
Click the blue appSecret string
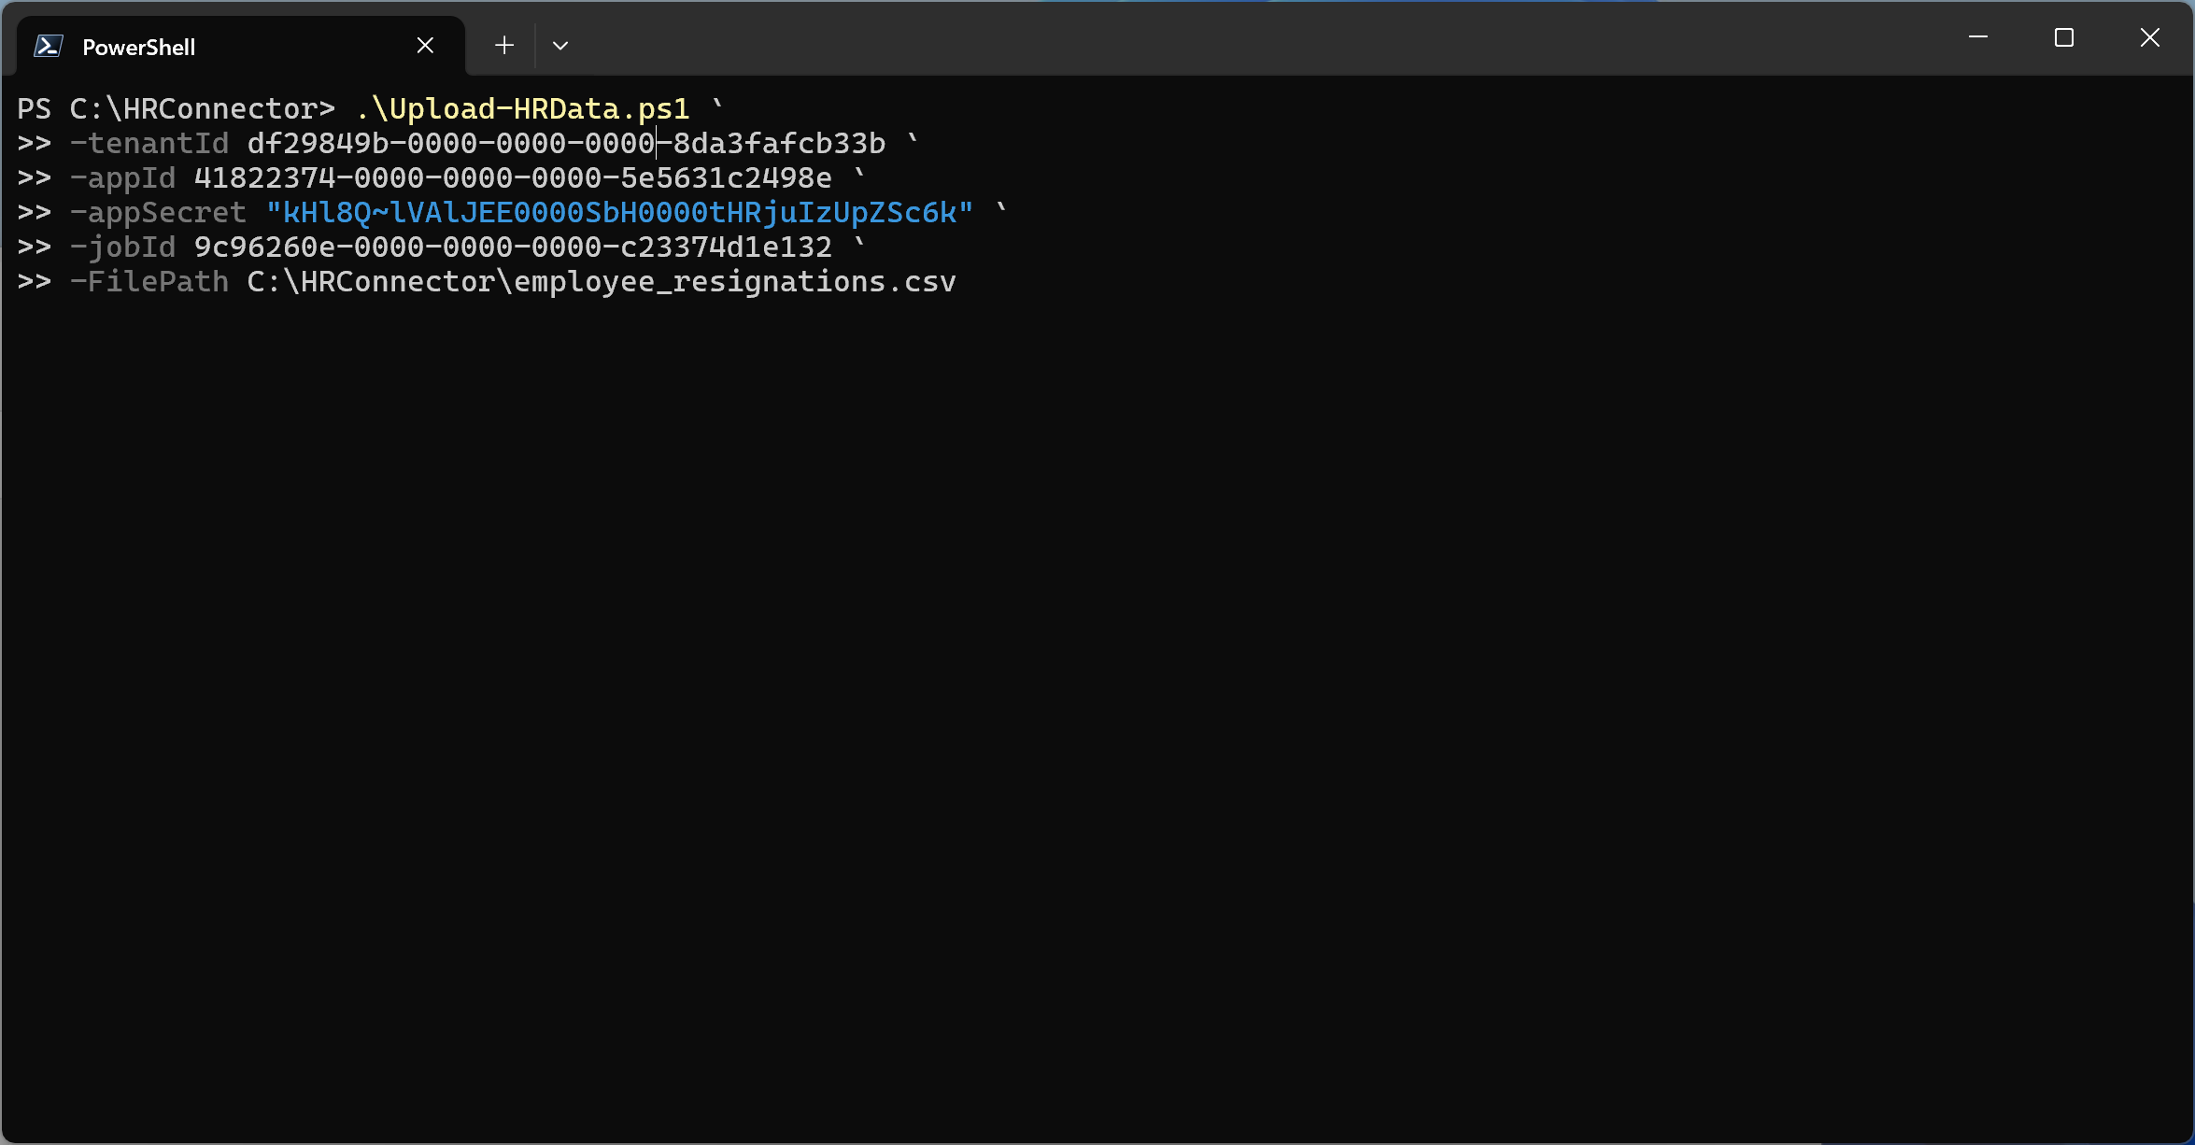pyautogui.click(x=619, y=213)
